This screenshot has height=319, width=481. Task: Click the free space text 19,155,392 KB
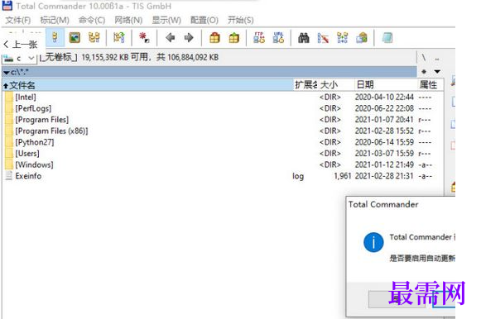(x=105, y=57)
